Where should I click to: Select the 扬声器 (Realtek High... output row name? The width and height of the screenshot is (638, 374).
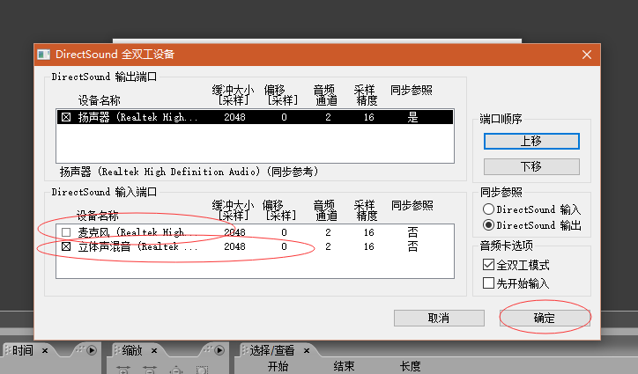(x=138, y=117)
